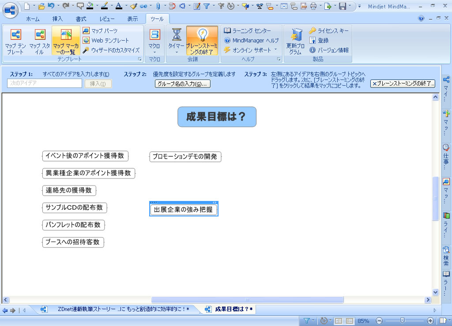Open the status bar filter dropdown
The width and height of the screenshot is (452, 326).
point(309,321)
